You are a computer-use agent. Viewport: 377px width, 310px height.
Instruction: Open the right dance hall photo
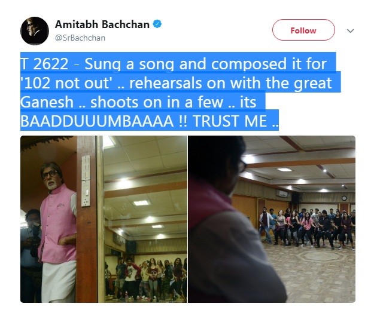[272, 219]
